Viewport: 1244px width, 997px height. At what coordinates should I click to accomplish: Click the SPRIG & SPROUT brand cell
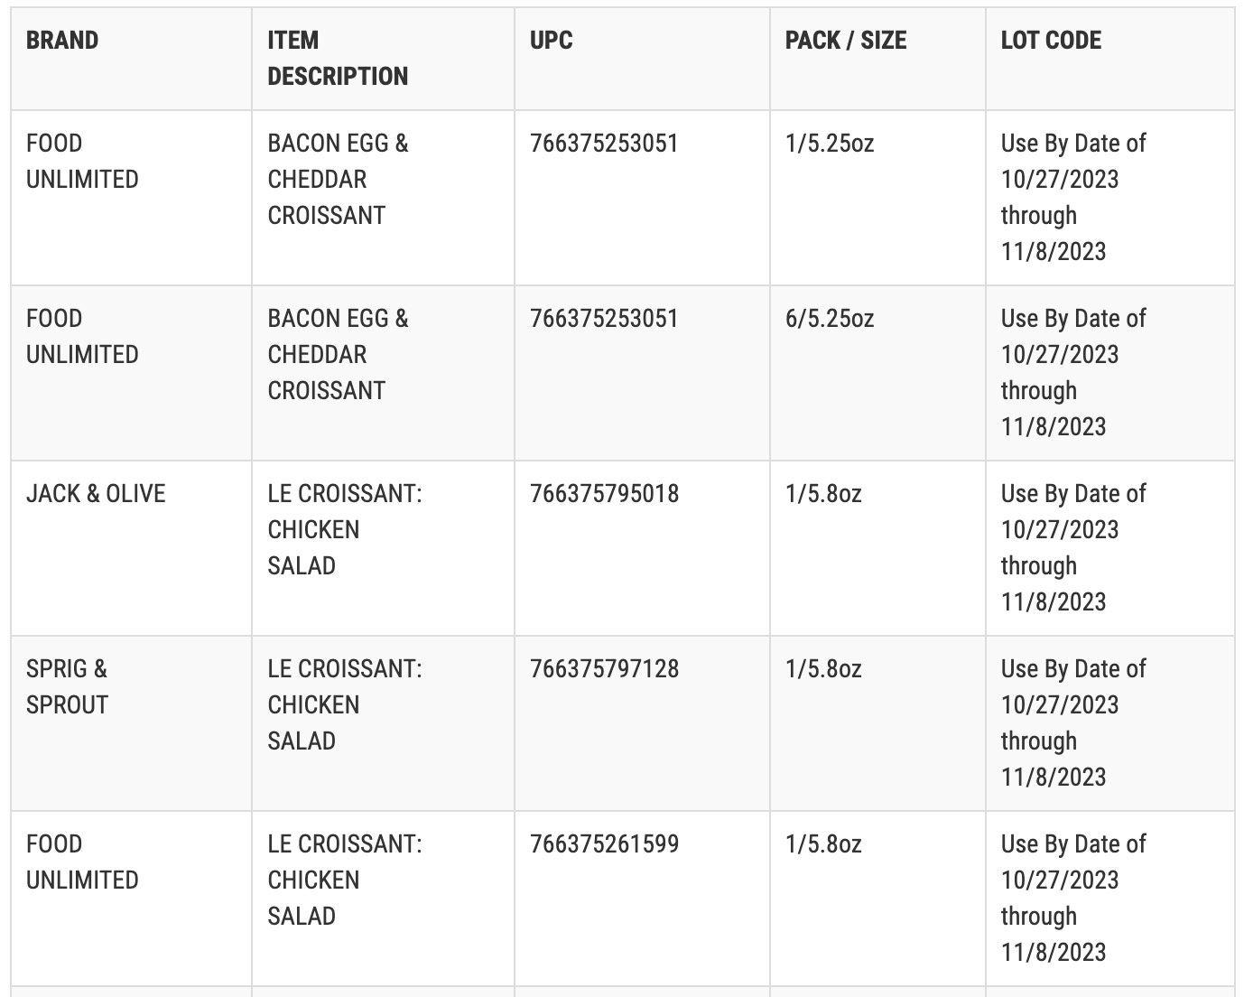pyautogui.click(x=131, y=723)
